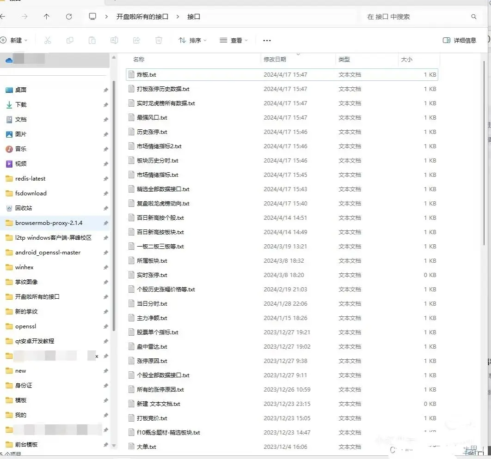Click the This PC monitor icon in address bar

(92, 17)
